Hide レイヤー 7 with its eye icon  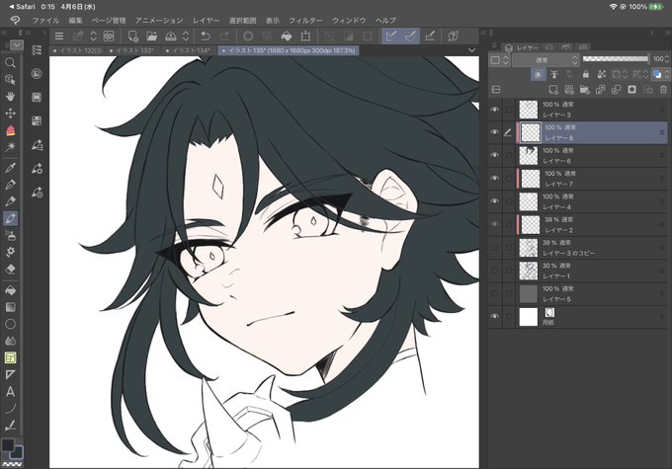pyautogui.click(x=494, y=178)
